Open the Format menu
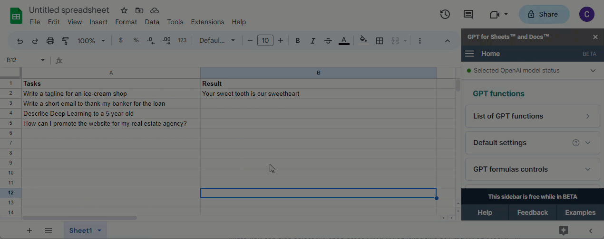 click(126, 22)
